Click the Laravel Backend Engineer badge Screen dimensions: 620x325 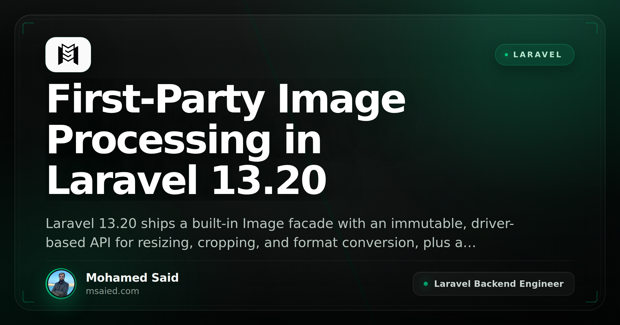point(493,284)
